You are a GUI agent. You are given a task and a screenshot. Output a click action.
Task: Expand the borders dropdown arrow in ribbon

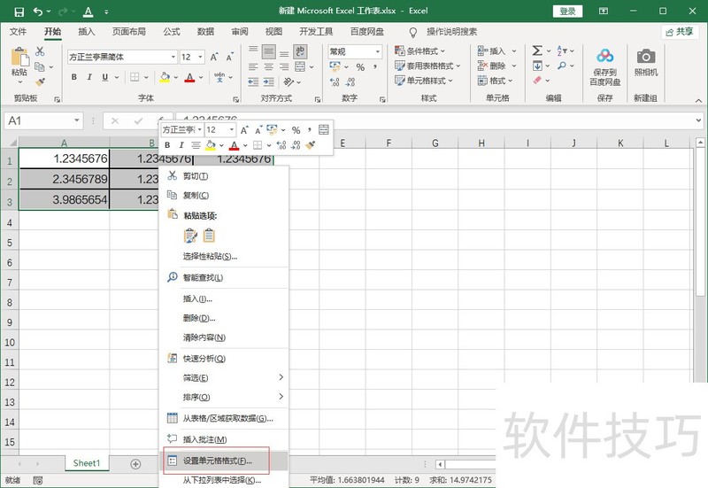tap(146, 77)
